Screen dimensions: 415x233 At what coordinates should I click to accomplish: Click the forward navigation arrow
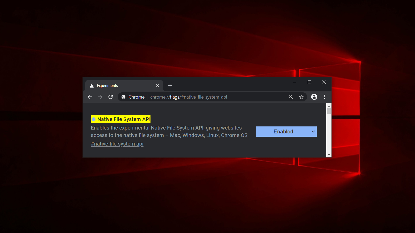pos(100,97)
